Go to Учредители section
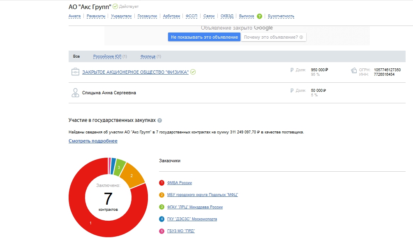Viewport: 413px width, 238px height. pos(121,16)
